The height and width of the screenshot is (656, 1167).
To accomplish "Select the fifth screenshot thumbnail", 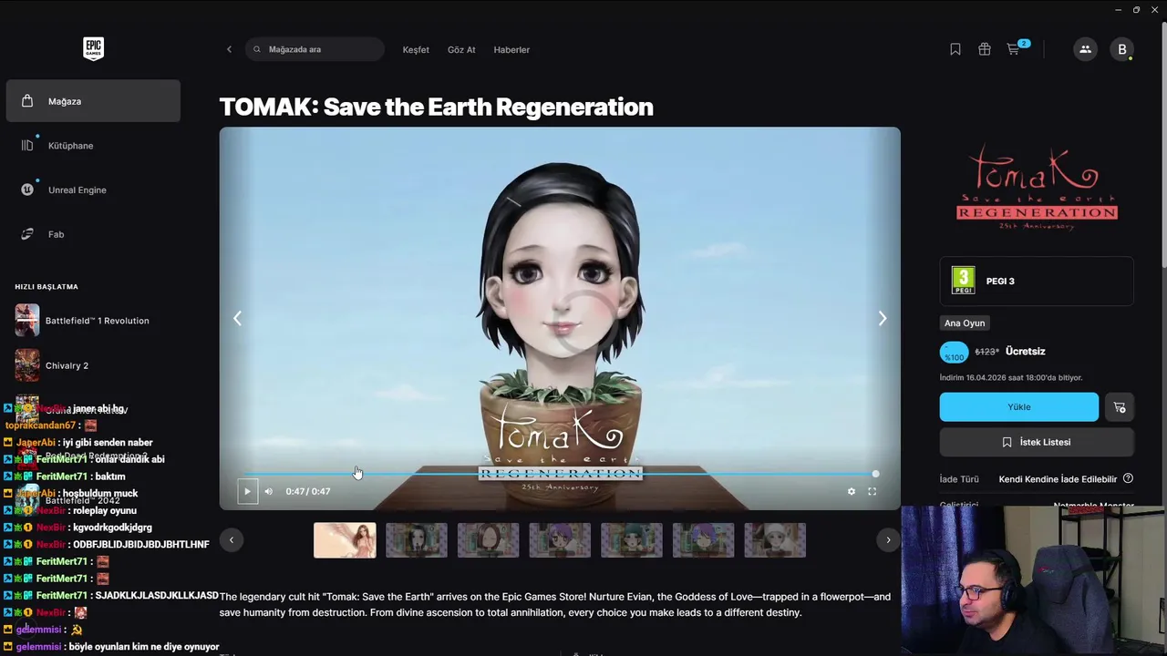I will pos(632,540).
